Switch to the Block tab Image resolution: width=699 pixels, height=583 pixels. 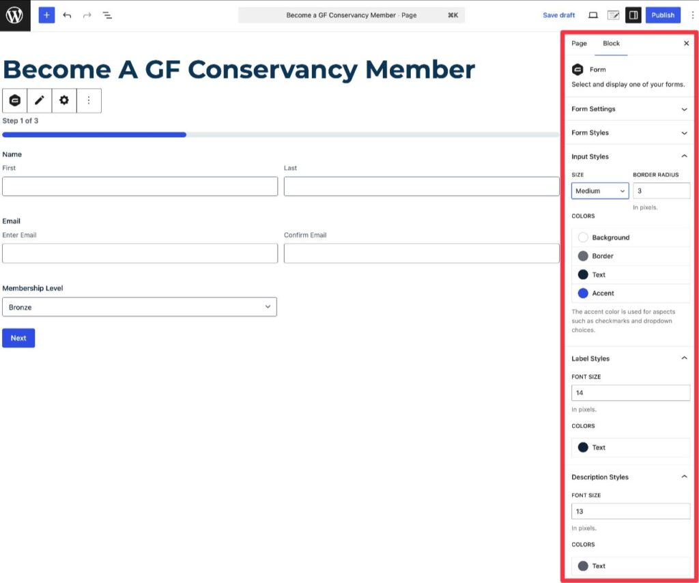coord(611,43)
